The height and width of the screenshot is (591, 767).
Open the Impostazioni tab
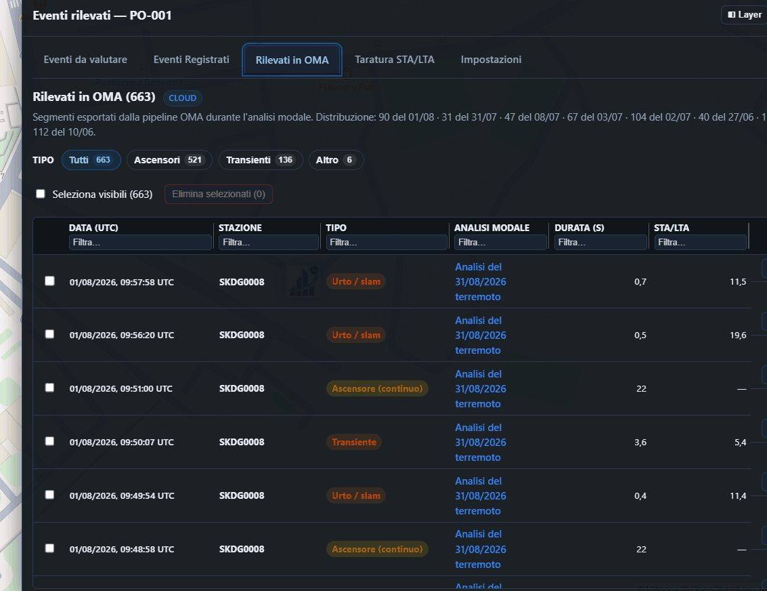[x=491, y=60]
